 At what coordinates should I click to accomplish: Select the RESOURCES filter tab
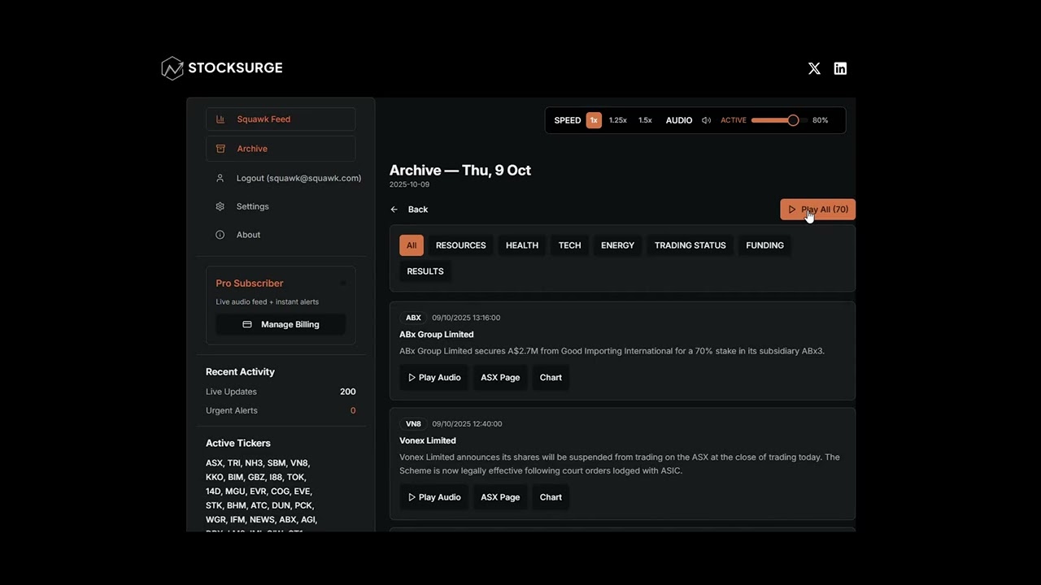[x=461, y=245]
